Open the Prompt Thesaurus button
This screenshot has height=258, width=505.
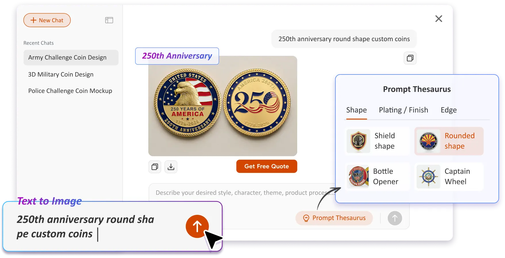(334, 218)
